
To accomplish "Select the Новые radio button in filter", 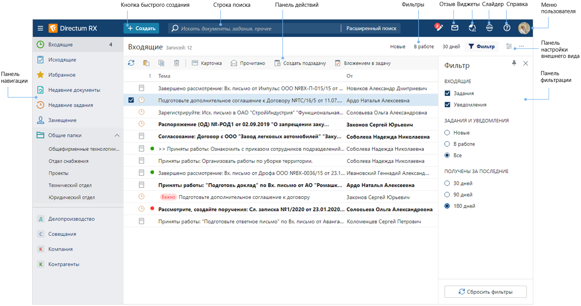I will click(x=447, y=133).
